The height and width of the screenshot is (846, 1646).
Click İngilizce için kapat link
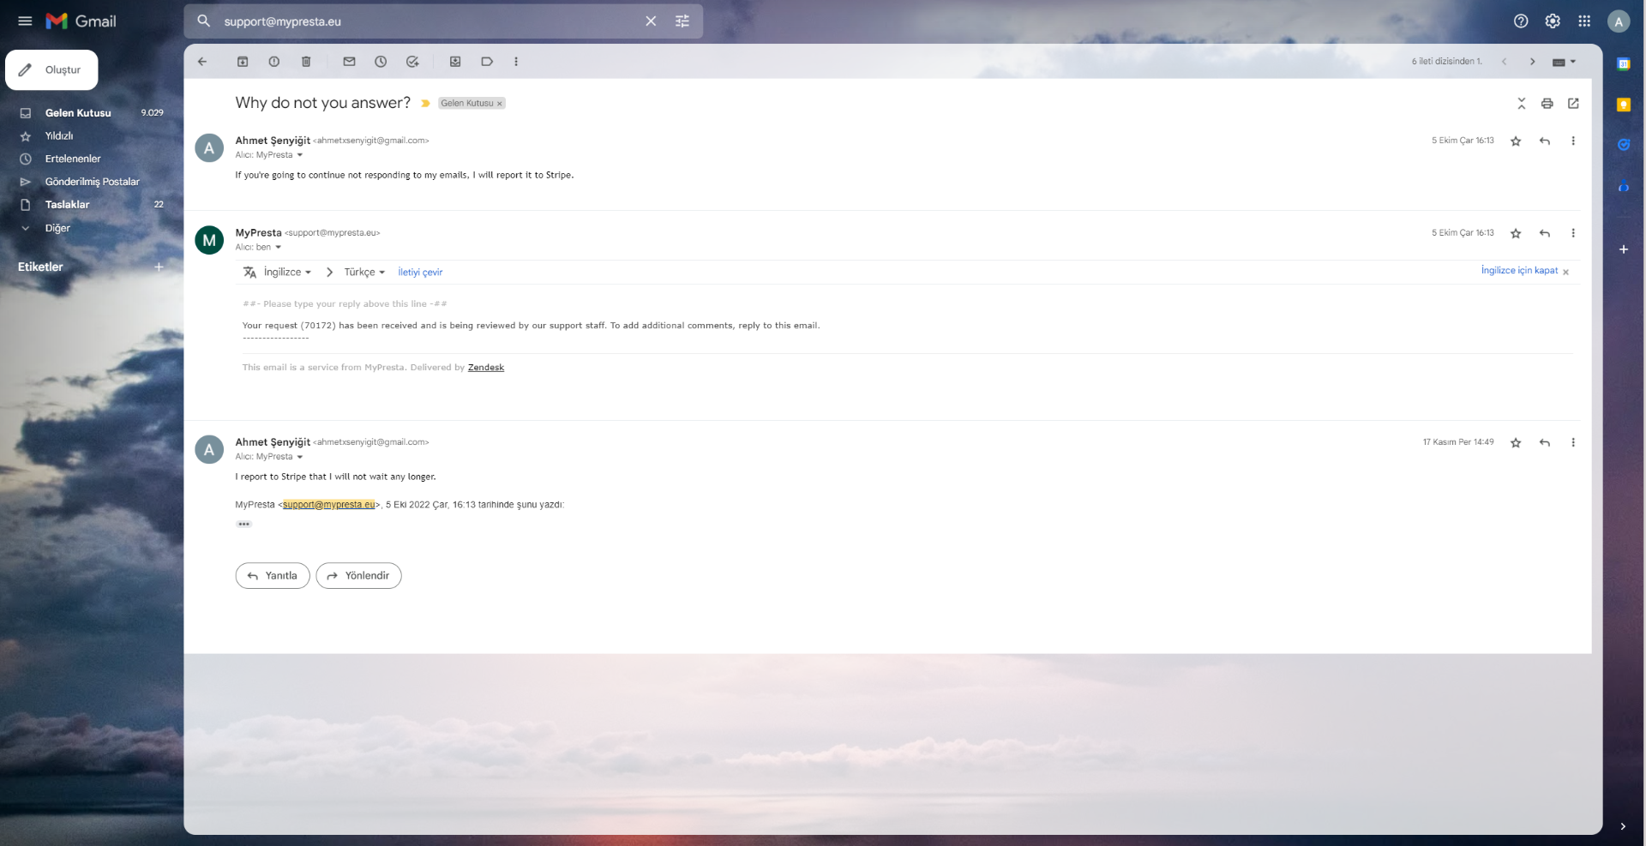(1519, 271)
